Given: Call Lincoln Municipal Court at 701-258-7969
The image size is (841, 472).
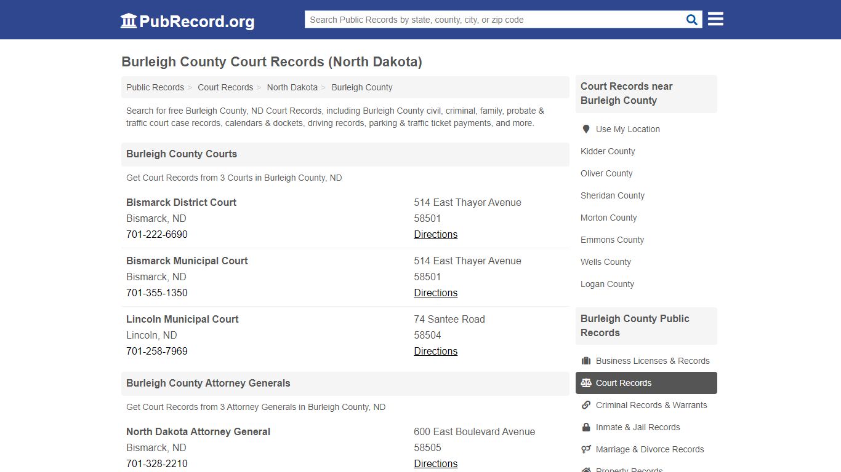Looking at the screenshot, I should 157,351.
